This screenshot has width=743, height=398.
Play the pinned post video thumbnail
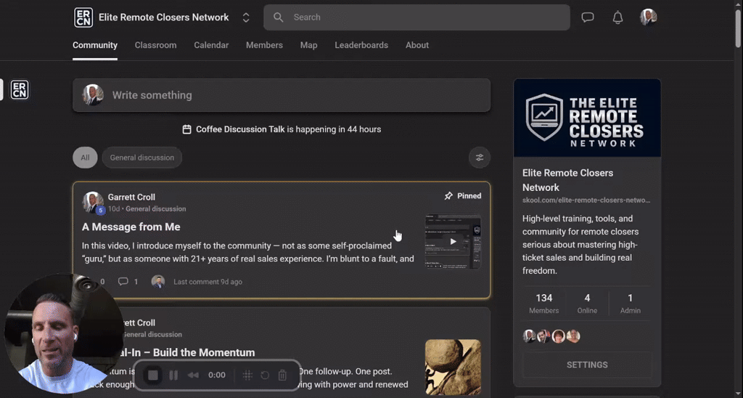453,241
